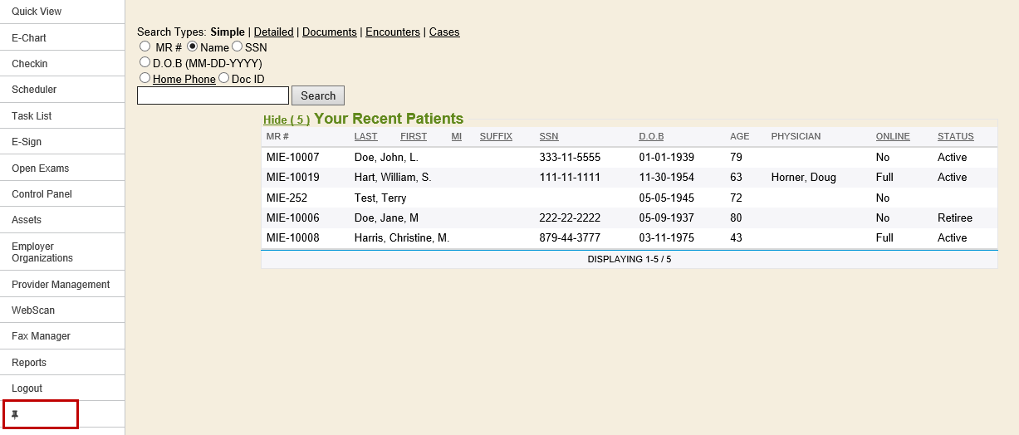
Task: Select the SSN search radio button
Action: pyautogui.click(x=238, y=46)
